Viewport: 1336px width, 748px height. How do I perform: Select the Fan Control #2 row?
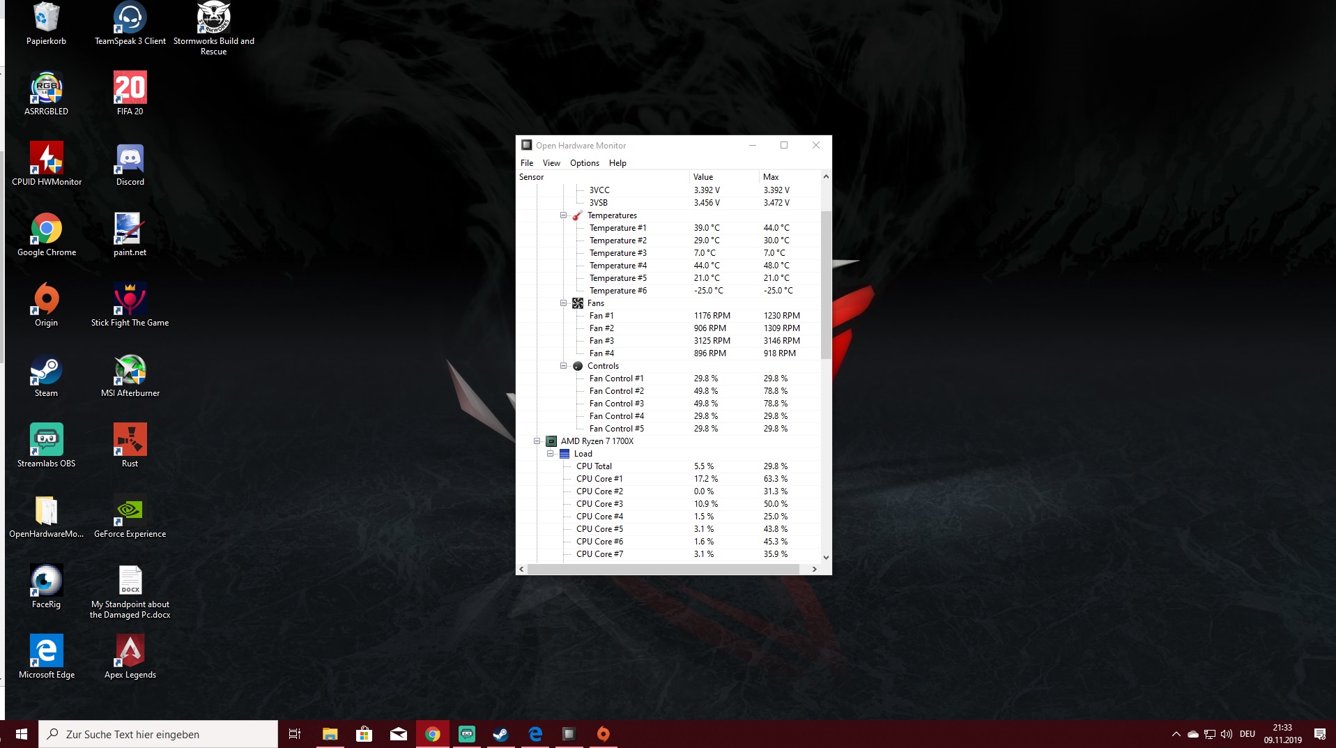click(668, 391)
